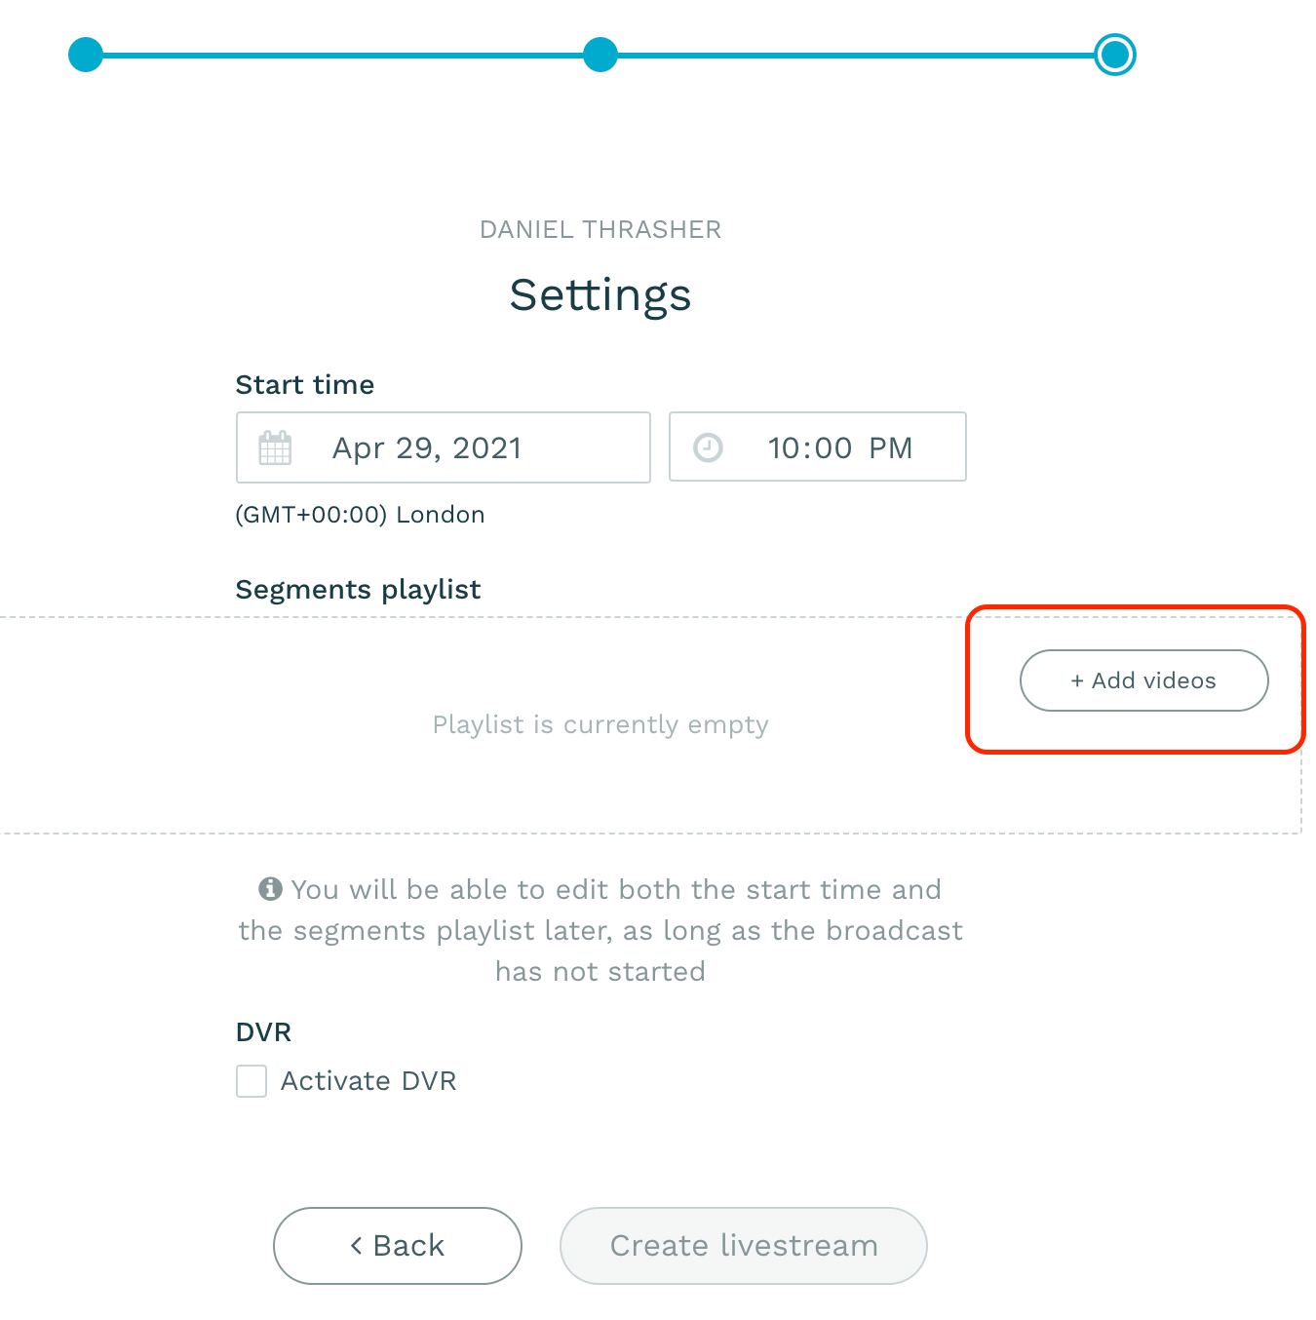Click the current third step indicator

1115,55
